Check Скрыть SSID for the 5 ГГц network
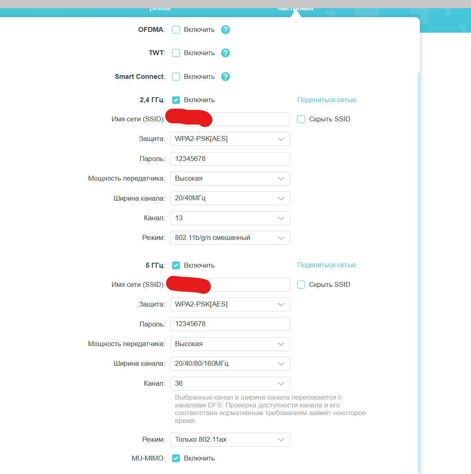Viewport: 471px width, 474px height. (301, 285)
